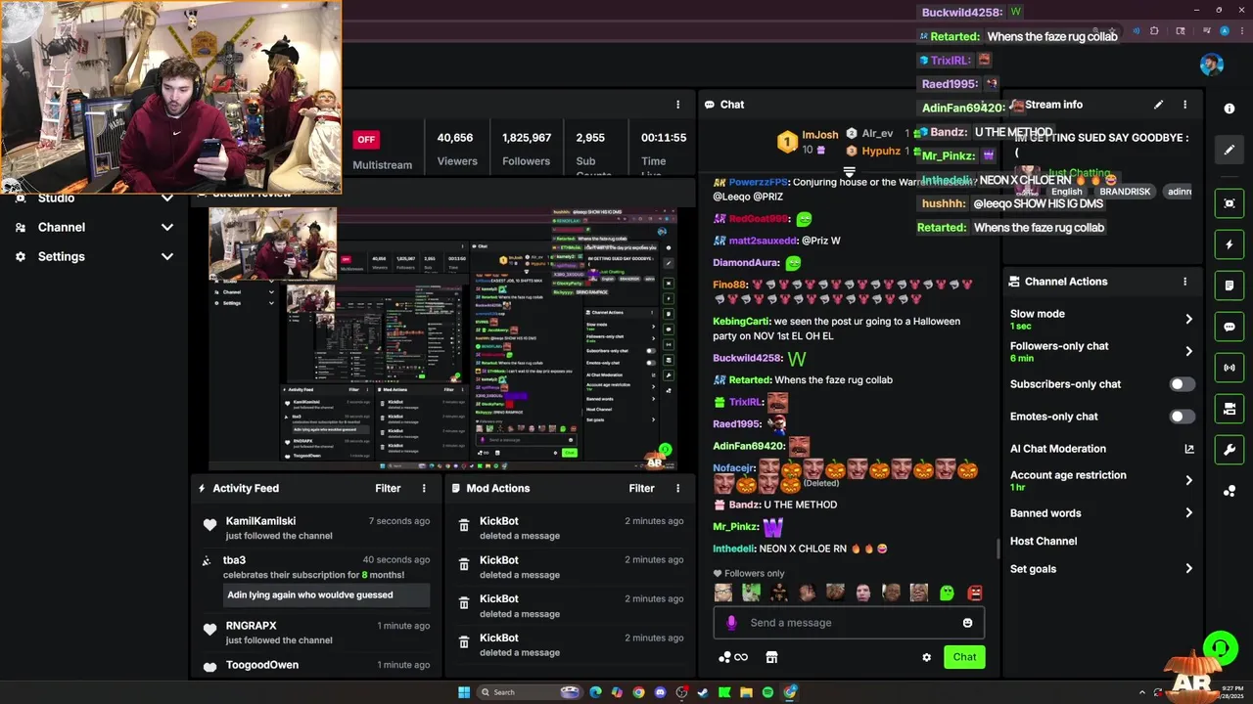Open AI Chat Moderation external link icon
Viewport: 1253px width, 704px height.
(1189, 449)
